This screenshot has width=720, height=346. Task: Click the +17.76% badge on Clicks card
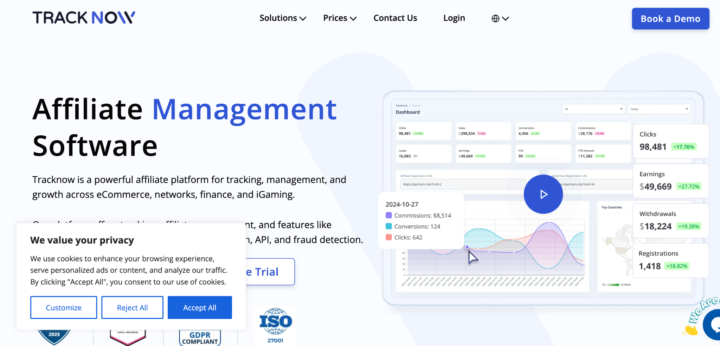pyautogui.click(x=684, y=147)
